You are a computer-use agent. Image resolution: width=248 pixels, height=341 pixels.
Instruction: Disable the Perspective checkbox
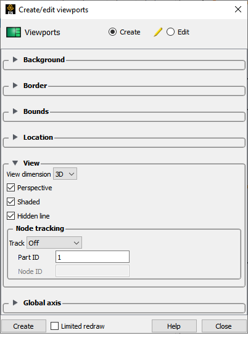pos(10,188)
